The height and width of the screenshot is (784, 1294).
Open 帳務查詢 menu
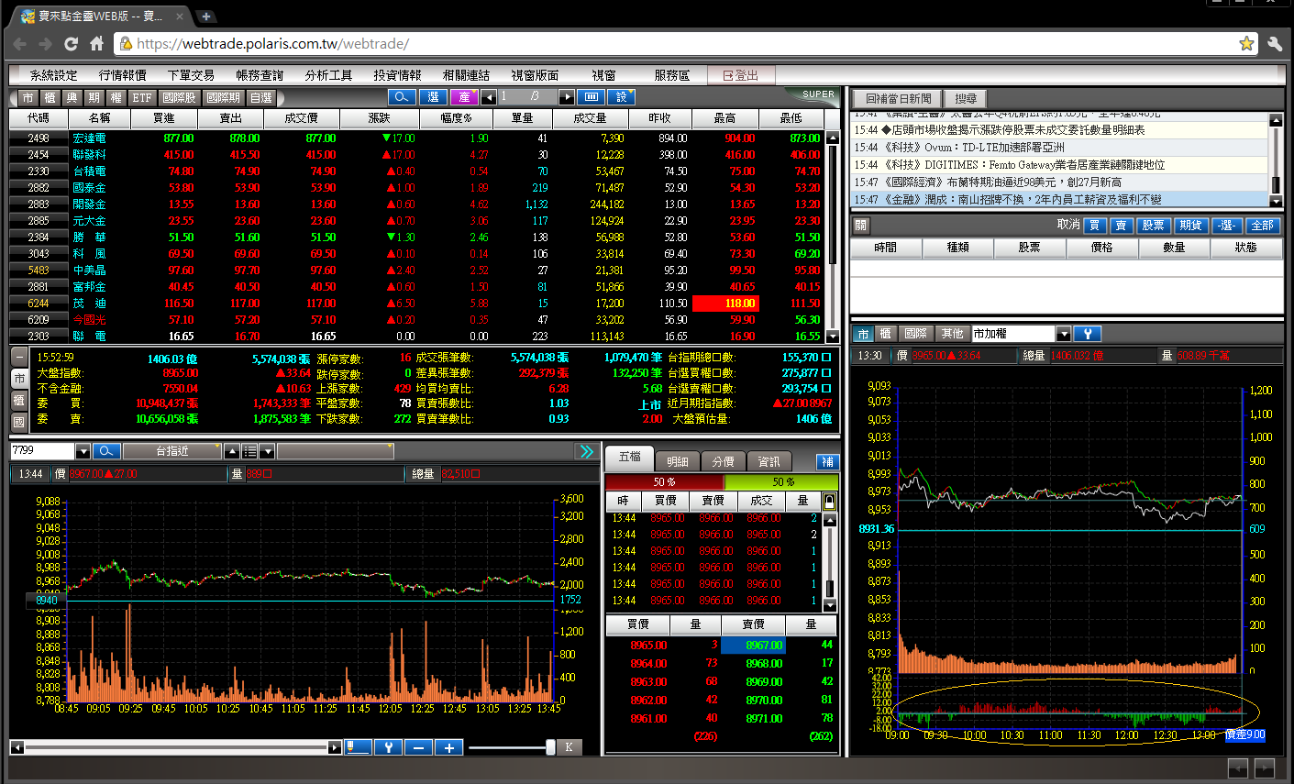(x=260, y=75)
